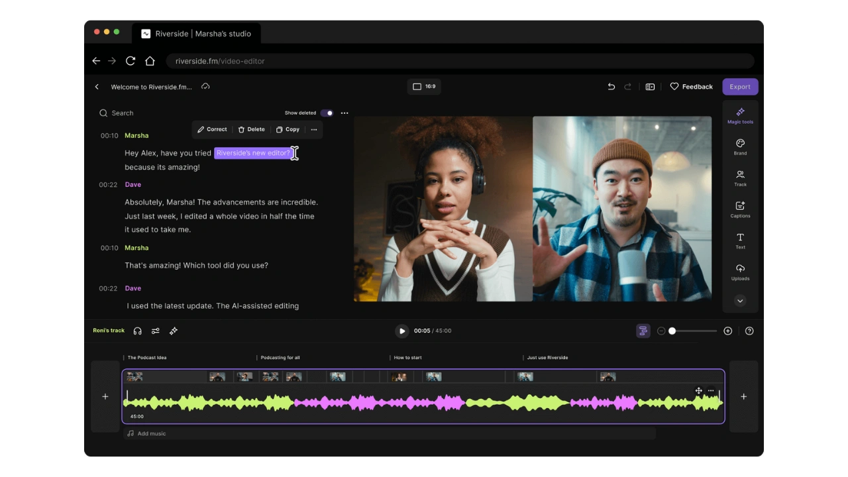Open the Captions panel
The width and height of the screenshot is (848, 477).
pos(740,209)
